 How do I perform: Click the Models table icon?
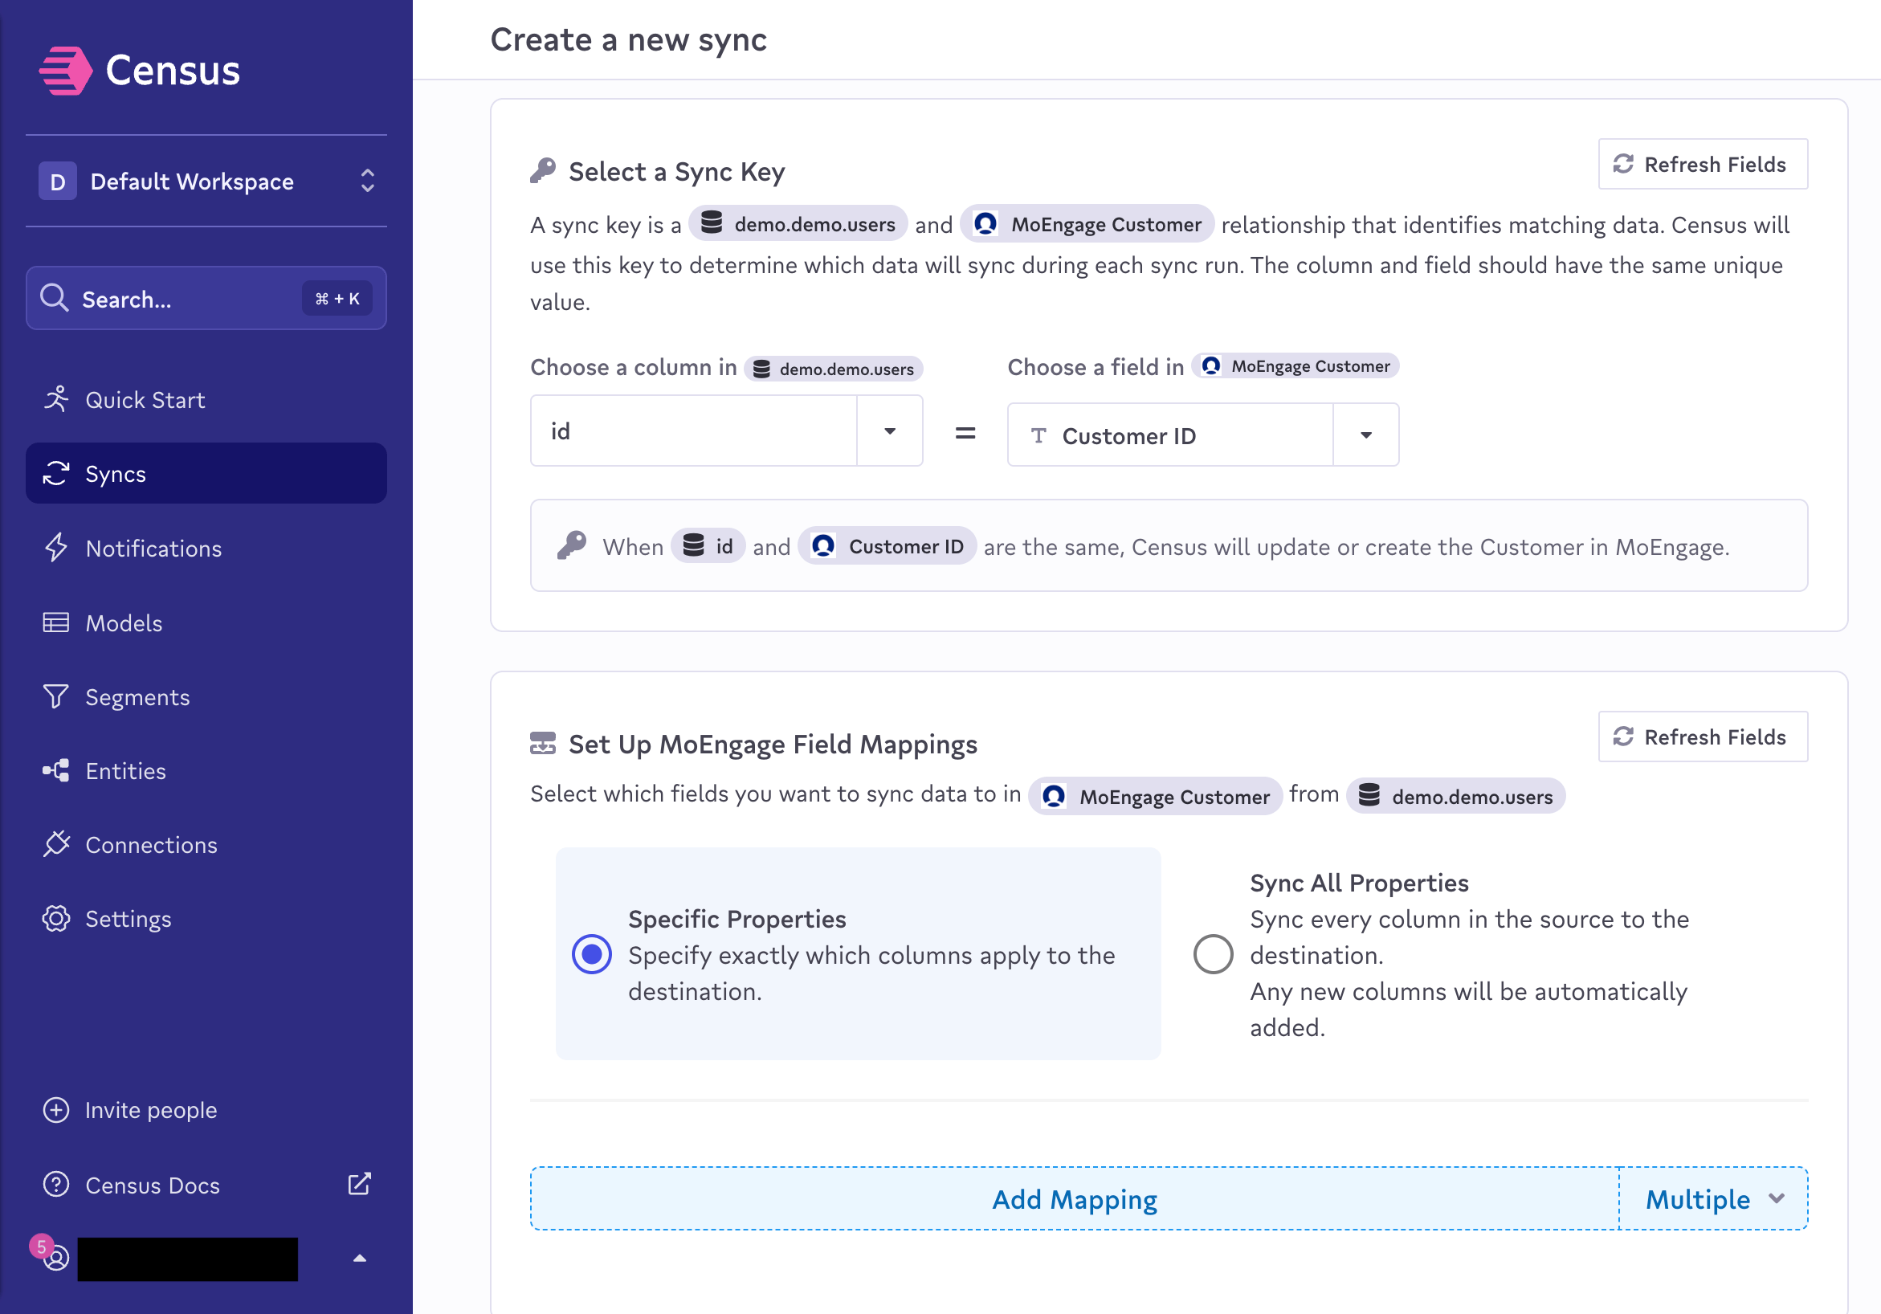click(55, 622)
